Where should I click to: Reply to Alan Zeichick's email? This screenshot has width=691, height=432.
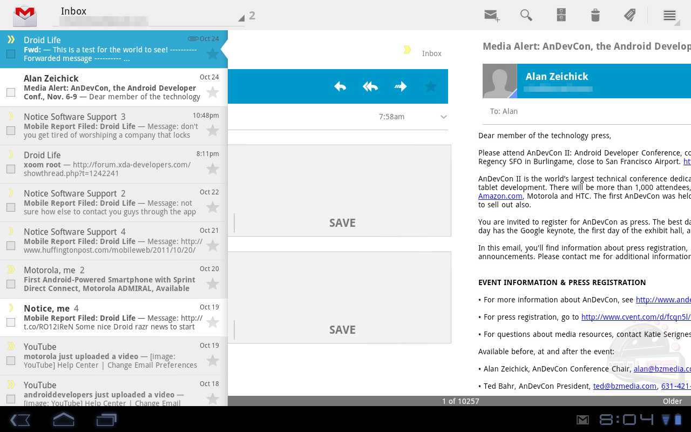click(x=340, y=86)
